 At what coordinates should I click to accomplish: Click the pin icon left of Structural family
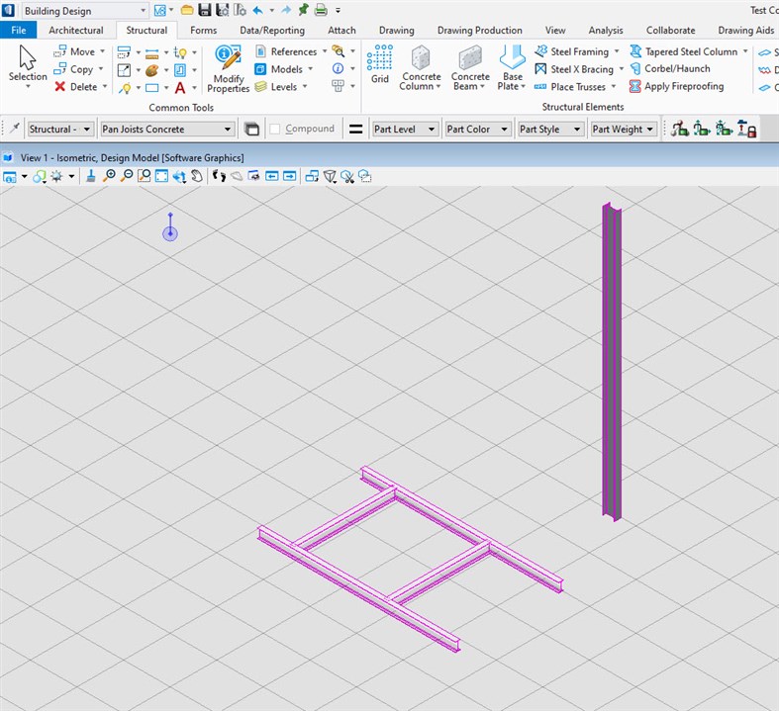tap(15, 129)
